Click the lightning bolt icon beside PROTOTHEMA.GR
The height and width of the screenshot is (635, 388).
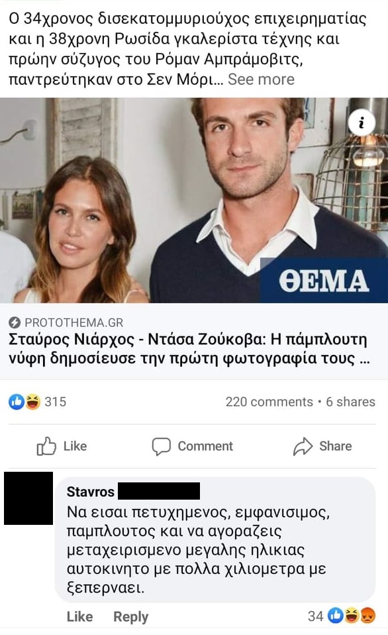coord(15,322)
